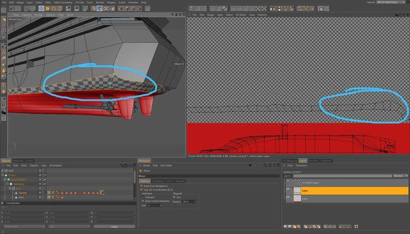Select the elica object in tree
This screenshot has width=410, height=234.
tap(21, 197)
